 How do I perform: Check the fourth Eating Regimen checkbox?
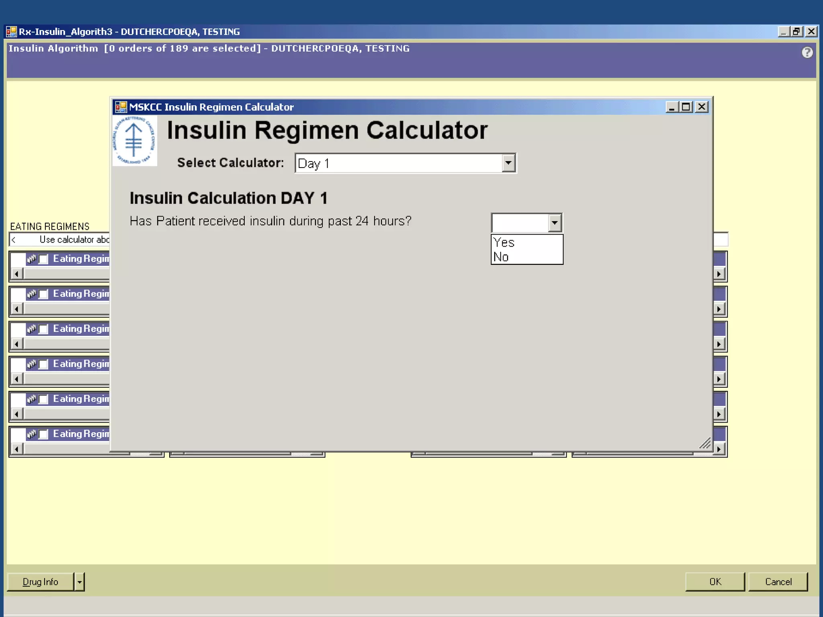click(44, 364)
